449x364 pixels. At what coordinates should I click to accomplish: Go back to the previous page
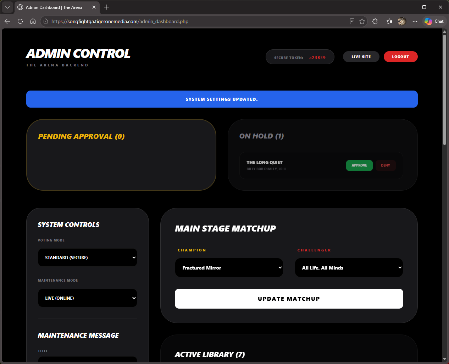[7, 21]
